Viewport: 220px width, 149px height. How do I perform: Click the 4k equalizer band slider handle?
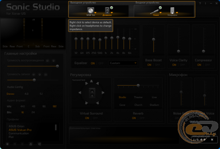pos(118,37)
